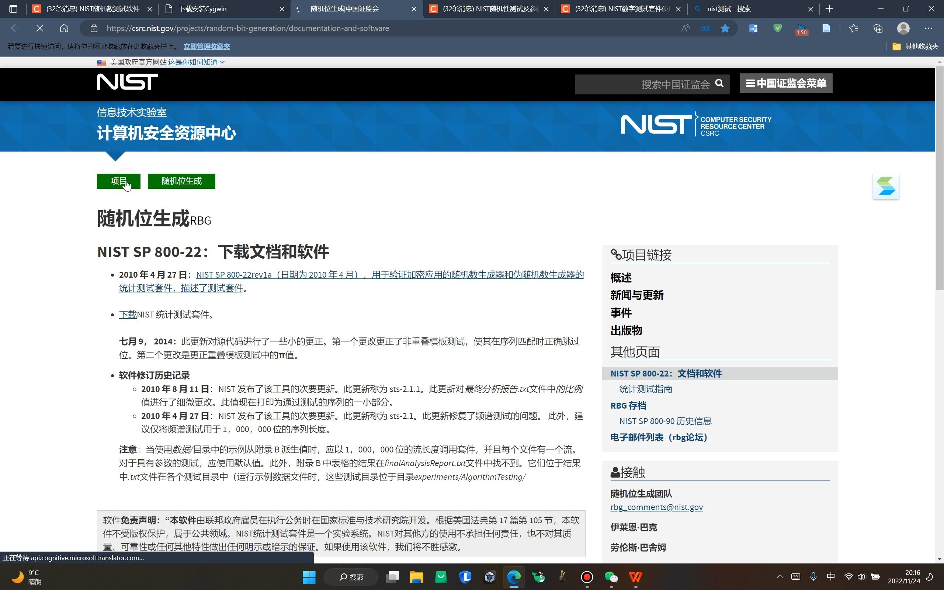Open File Explorer from the taskbar

pos(416,577)
